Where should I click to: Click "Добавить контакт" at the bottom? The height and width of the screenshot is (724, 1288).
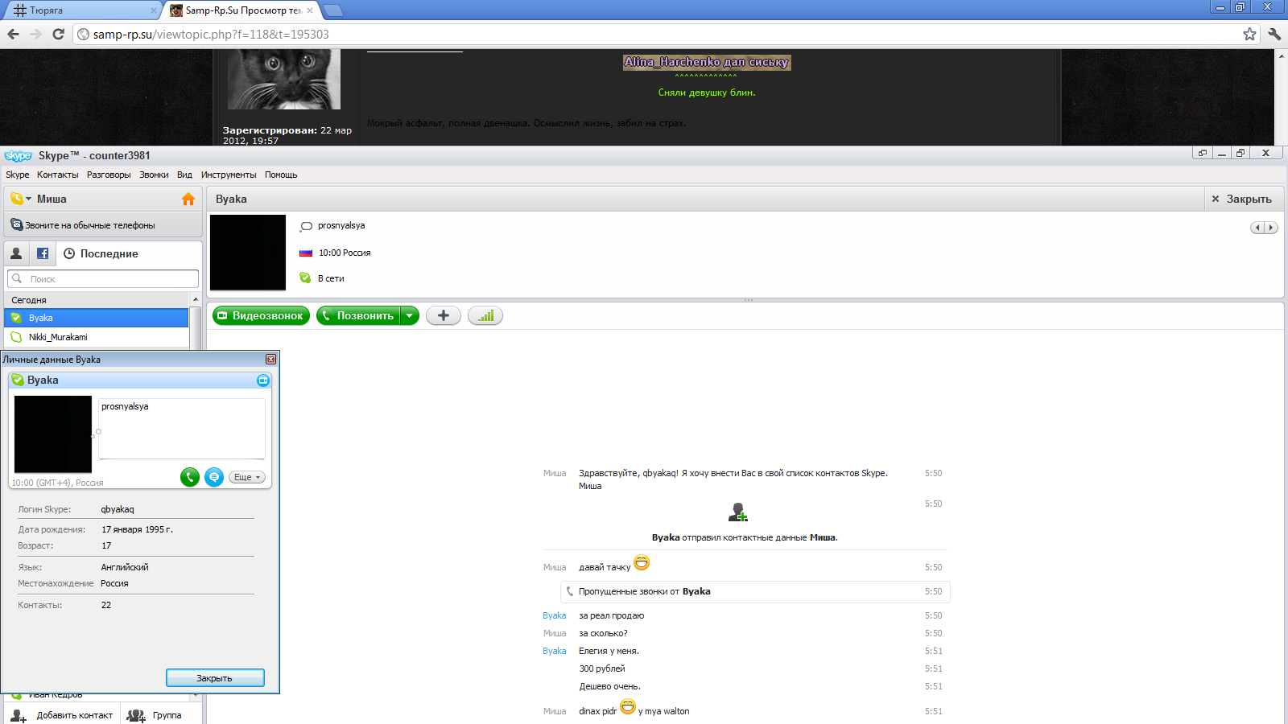(62, 715)
